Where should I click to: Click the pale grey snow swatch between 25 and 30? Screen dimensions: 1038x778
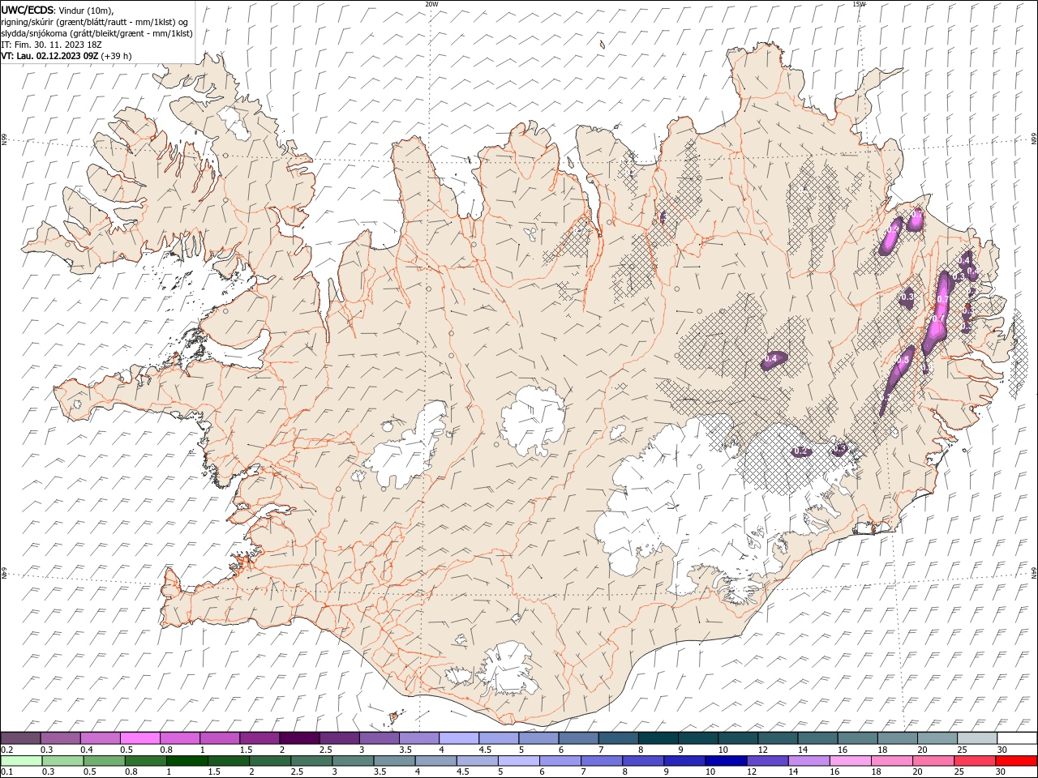[x=977, y=738]
